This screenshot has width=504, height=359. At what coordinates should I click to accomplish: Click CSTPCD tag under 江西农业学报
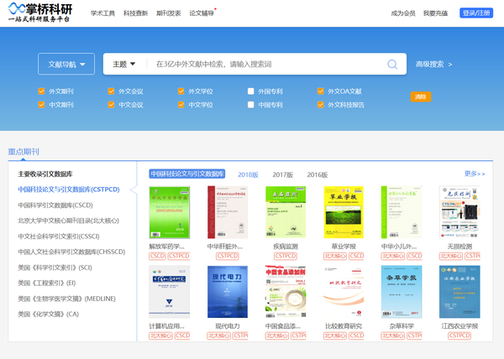[x=459, y=336]
